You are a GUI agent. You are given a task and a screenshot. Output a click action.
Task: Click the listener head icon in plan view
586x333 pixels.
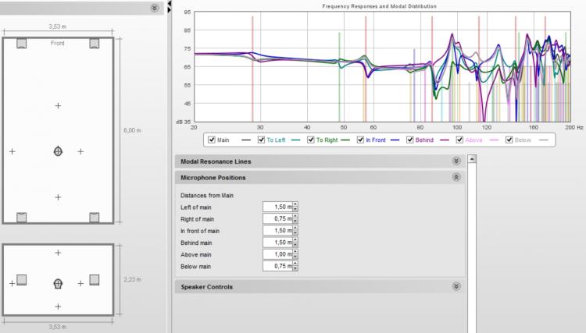58,151
